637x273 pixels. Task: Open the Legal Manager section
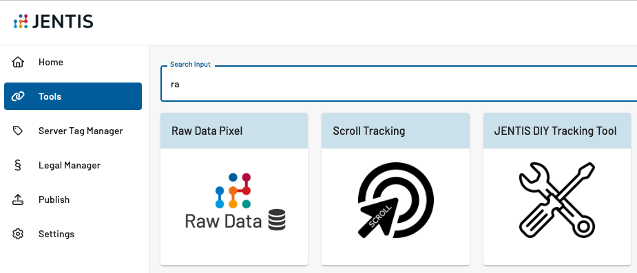point(73,165)
